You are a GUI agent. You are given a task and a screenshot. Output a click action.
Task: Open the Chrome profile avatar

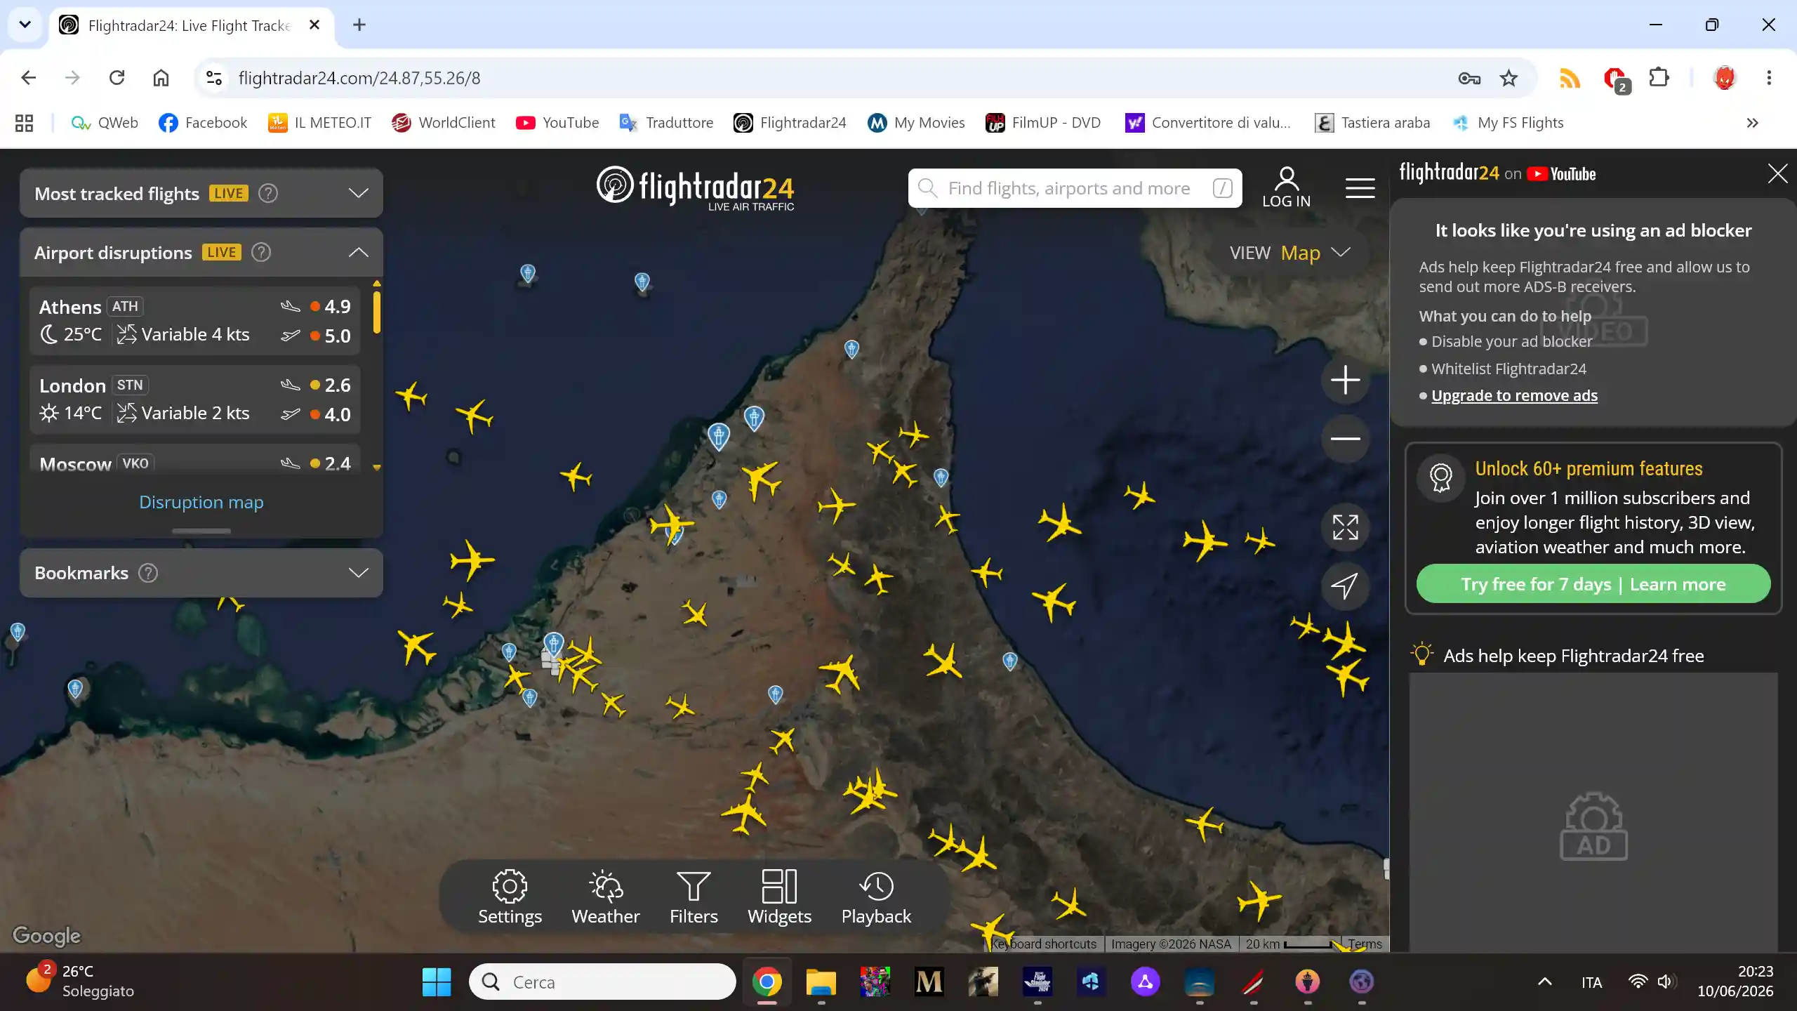1725,78
